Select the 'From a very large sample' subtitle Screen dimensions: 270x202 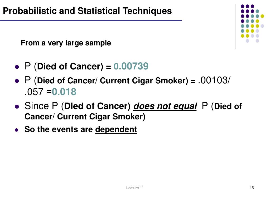[66, 43]
